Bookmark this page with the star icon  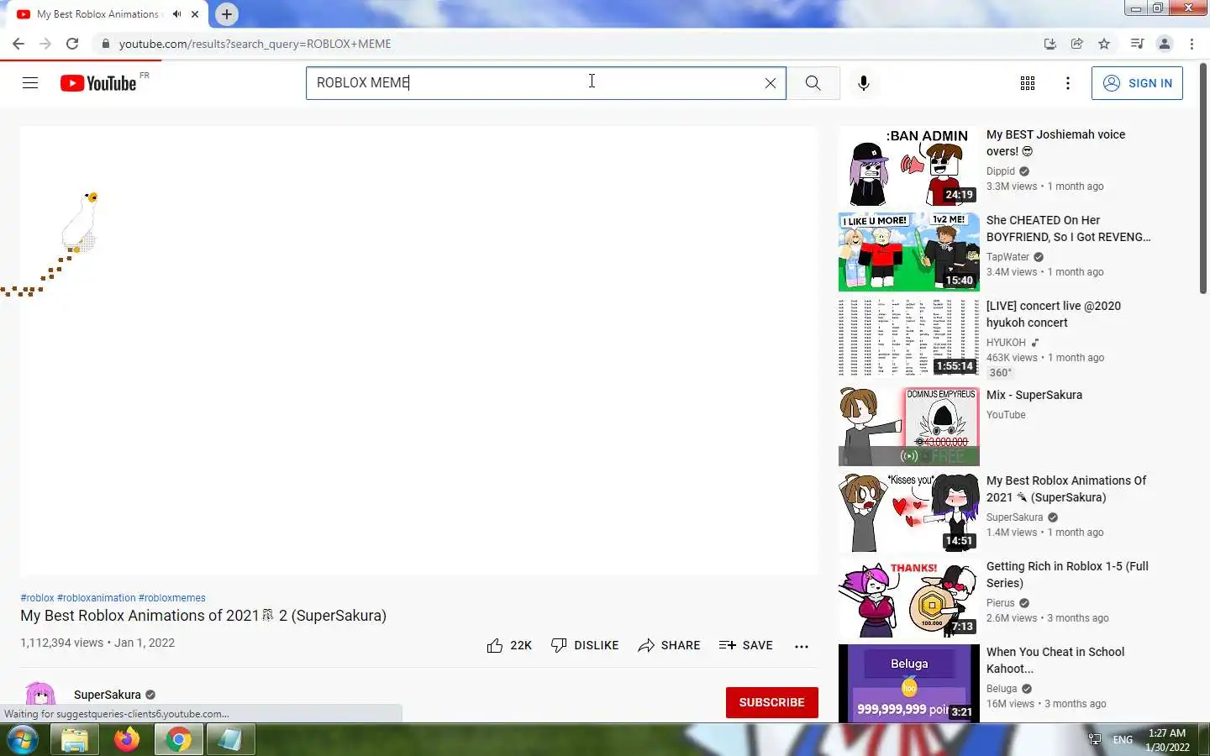(x=1104, y=44)
